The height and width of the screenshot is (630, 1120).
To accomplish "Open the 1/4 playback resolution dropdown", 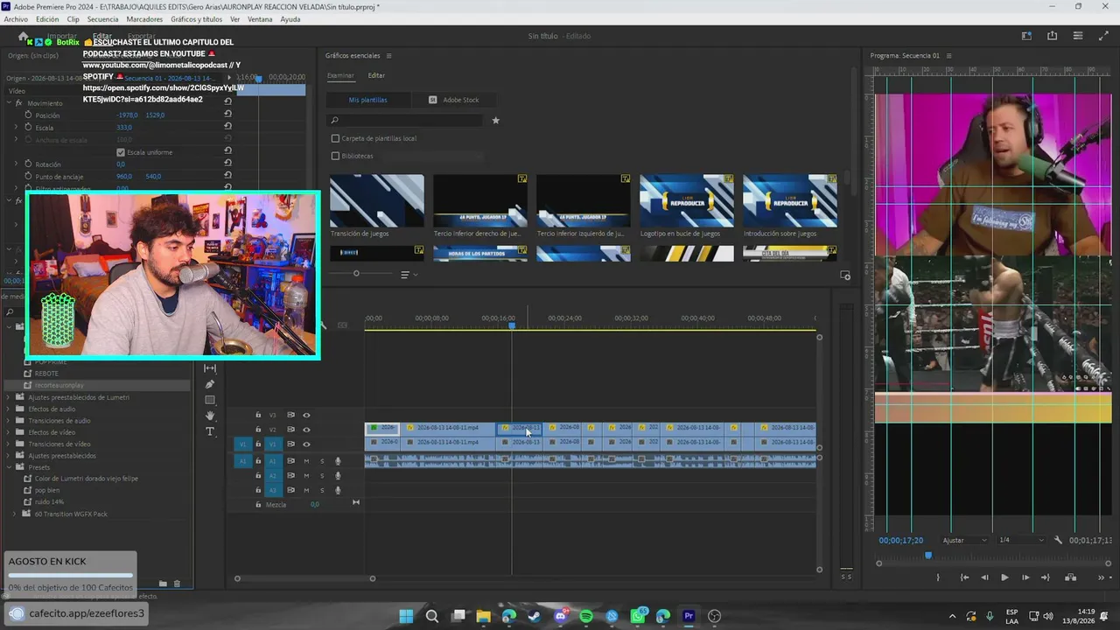I will click(1021, 540).
